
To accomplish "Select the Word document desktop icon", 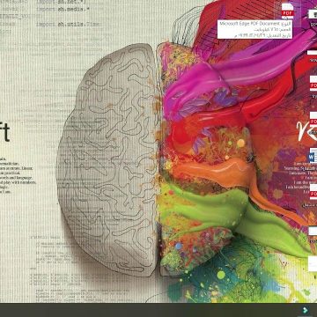I will click(x=313, y=155).
